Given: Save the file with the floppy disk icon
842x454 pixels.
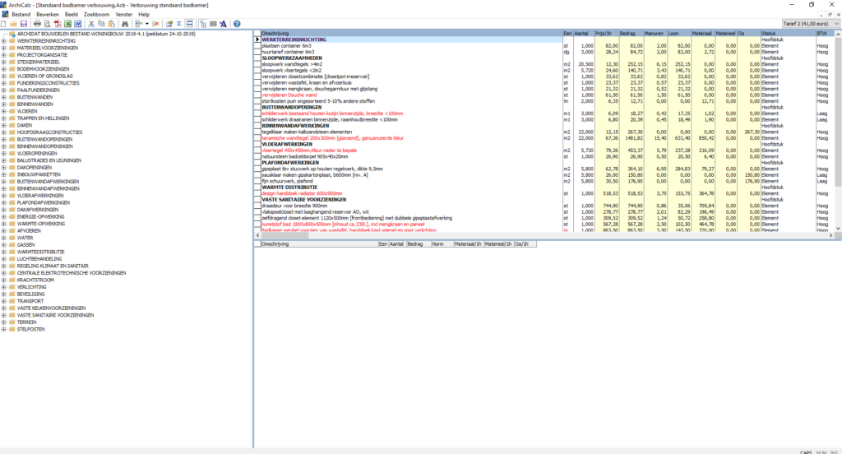Looking at the screenshot, I should tap(24, 24).
